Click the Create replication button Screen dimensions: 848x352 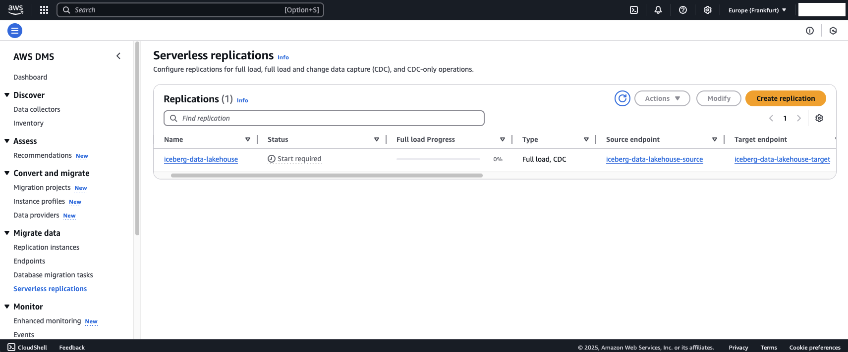(x=786, y=98)
